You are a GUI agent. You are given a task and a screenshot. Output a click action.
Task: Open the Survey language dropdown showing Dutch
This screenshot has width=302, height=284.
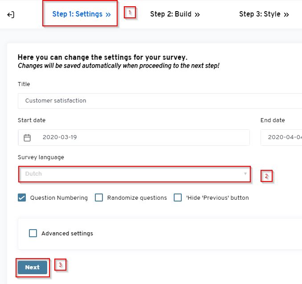pyautogui.click(x=135, y=174)
